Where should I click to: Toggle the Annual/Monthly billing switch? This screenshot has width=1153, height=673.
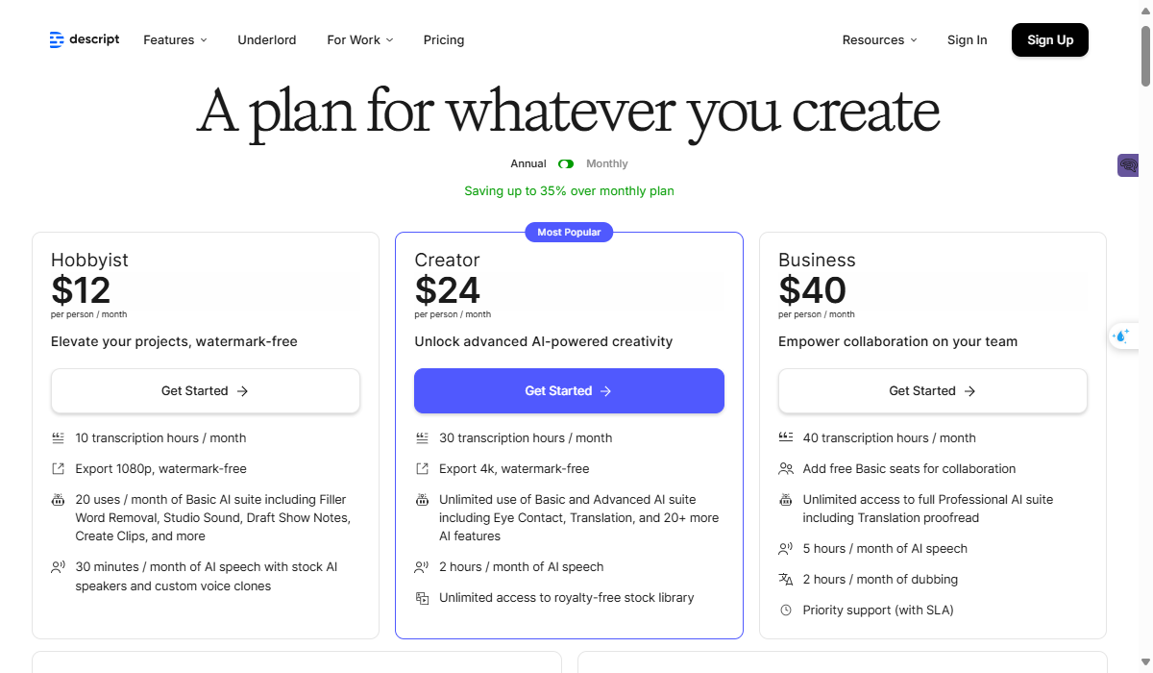pyautogui.click(x=566, y=164)
